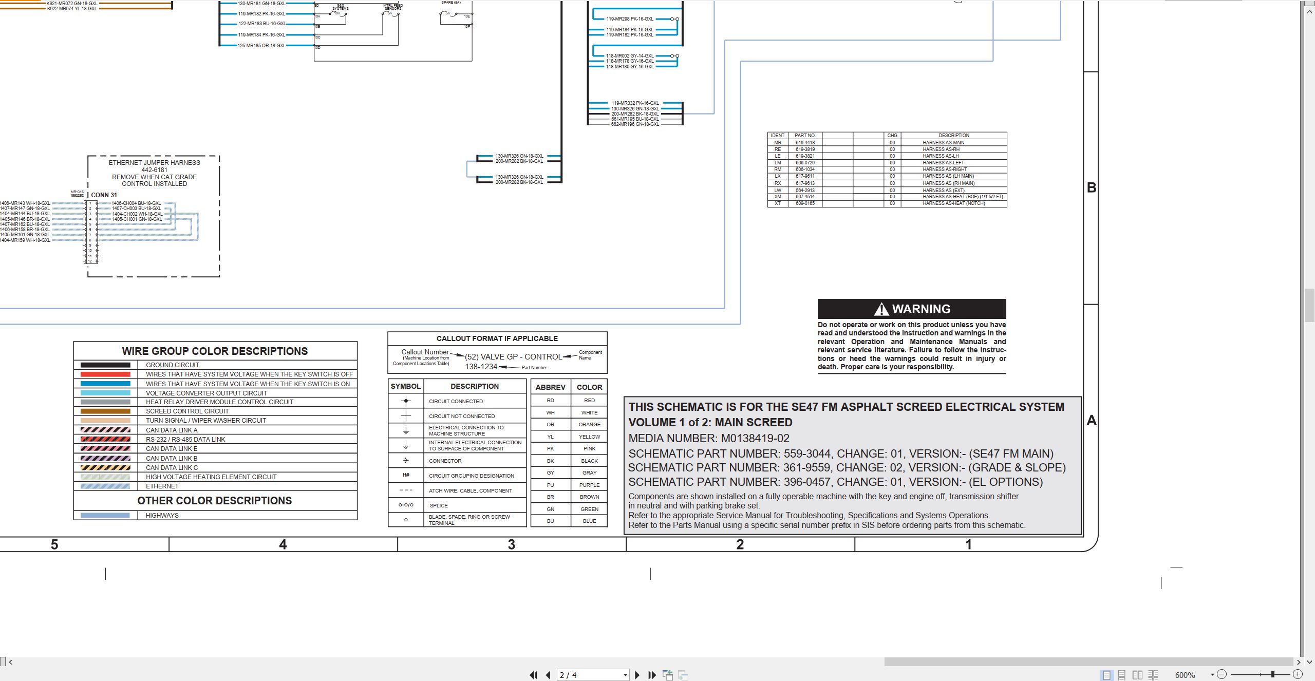Go to the first page
This screenshot has width=1315, height=681.
click(x=534, y=675)
